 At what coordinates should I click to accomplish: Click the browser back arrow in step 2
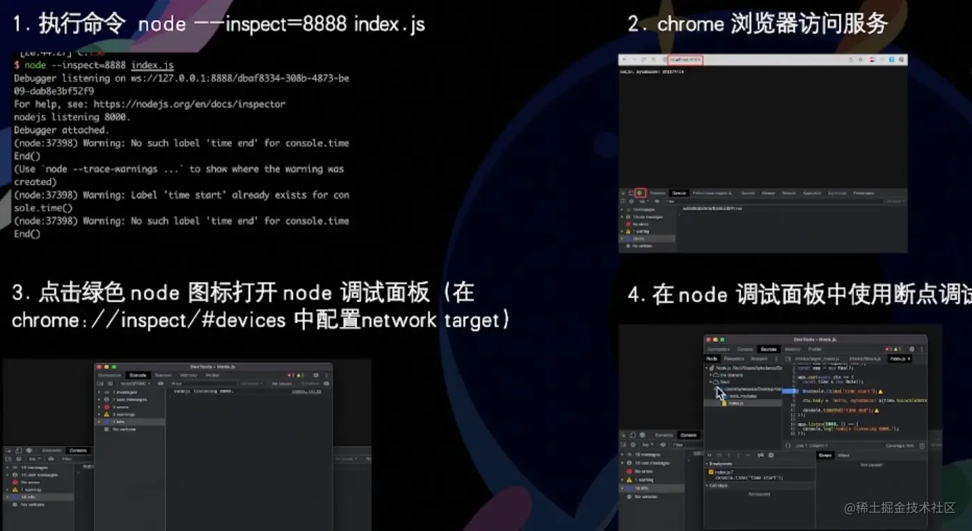[x=624, y=60]
